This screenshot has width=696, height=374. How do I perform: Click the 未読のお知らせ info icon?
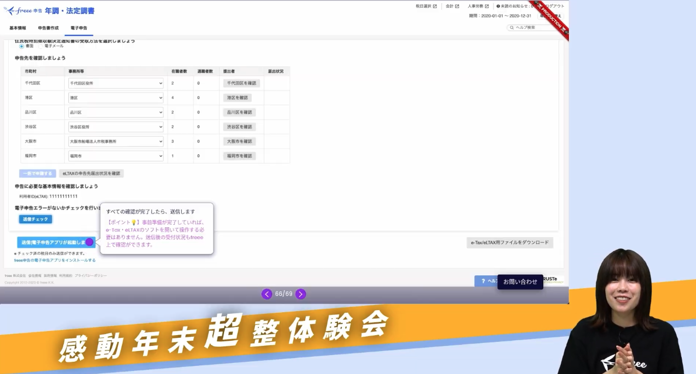click(x=498, y=6)
